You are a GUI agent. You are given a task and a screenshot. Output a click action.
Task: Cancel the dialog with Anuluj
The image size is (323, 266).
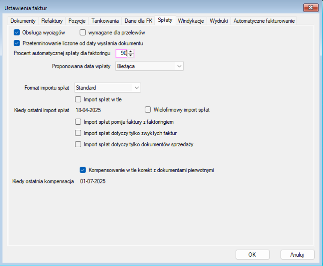pos(297,255)
